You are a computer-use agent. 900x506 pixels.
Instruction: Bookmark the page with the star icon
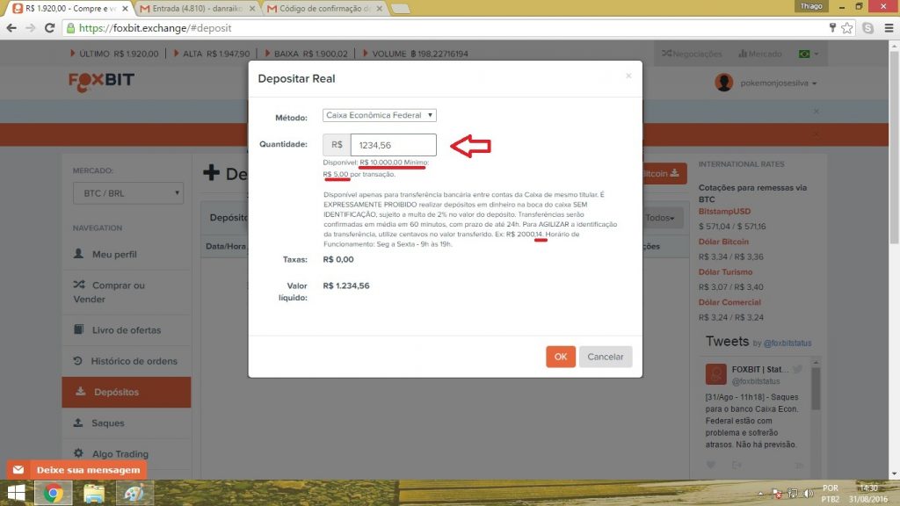[x=847, y=28]
